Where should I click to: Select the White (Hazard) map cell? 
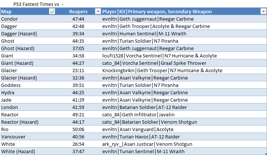[28, 151]
